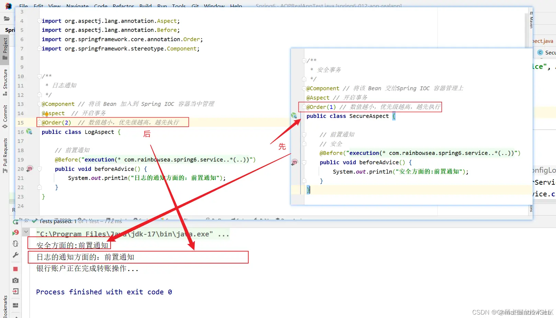Click 'Tests passed: 1' status text
Screen dimensions: 556x318
tap(58, 221)
